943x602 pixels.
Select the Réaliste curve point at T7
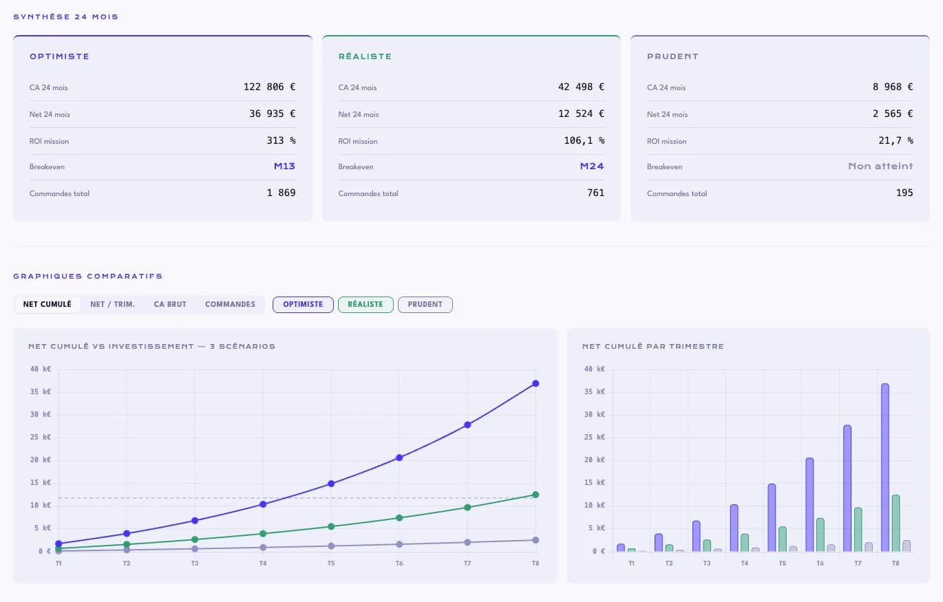467,507
